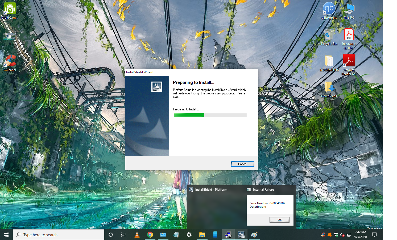This screenshot has width=397, height=240.
Task: Open Cortana from the taskbar
Action: tap(111, 235)
